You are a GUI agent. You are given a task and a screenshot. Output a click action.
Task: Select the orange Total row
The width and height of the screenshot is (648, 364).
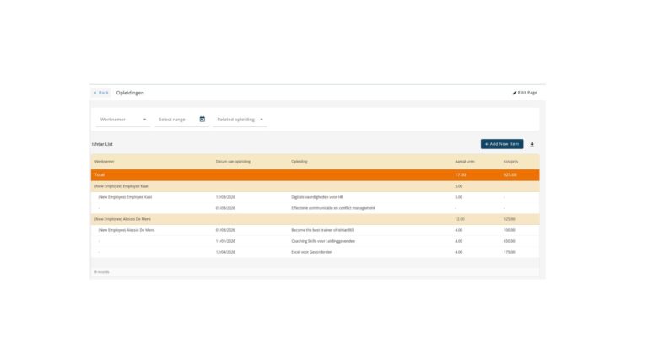pyautogui.click(x=315, y=175)
